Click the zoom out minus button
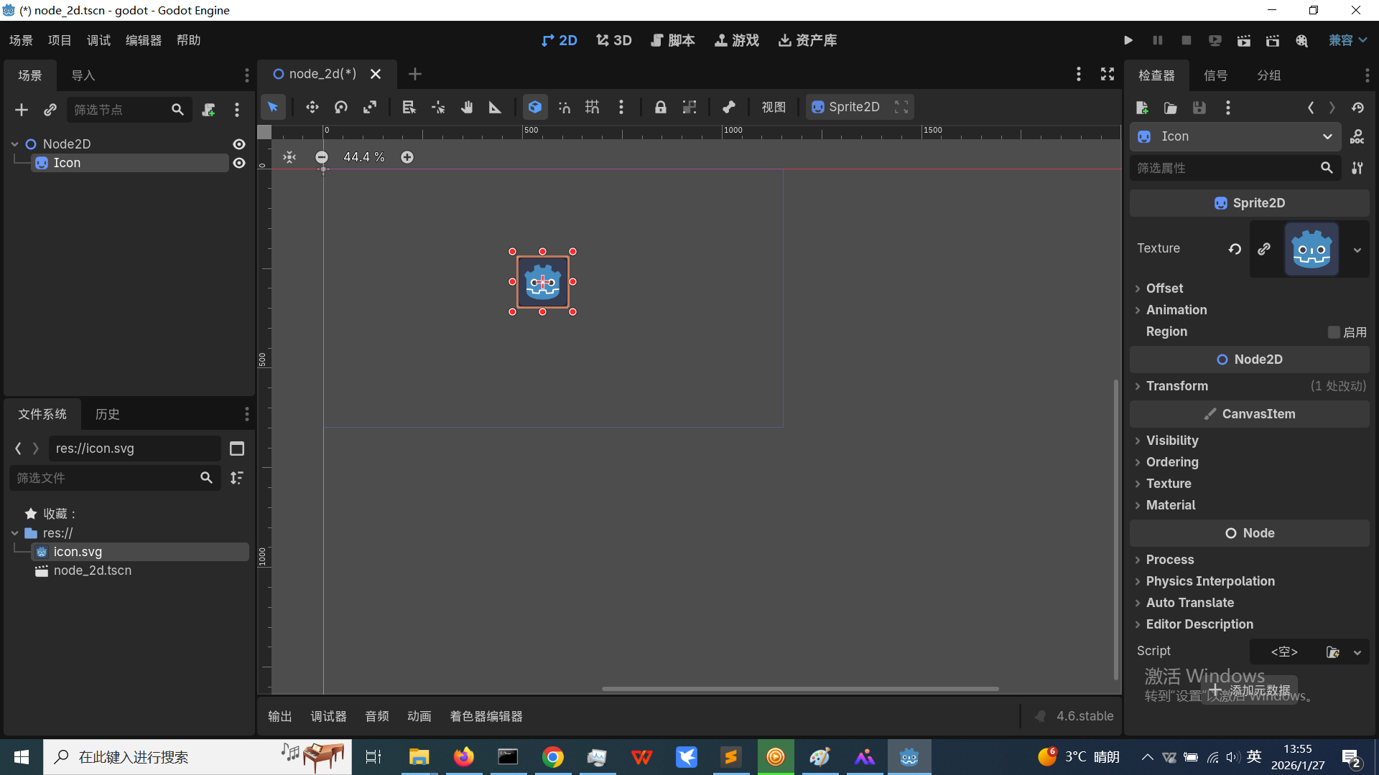The height and width of the screenshot is (775, 1379). [322, 157]
